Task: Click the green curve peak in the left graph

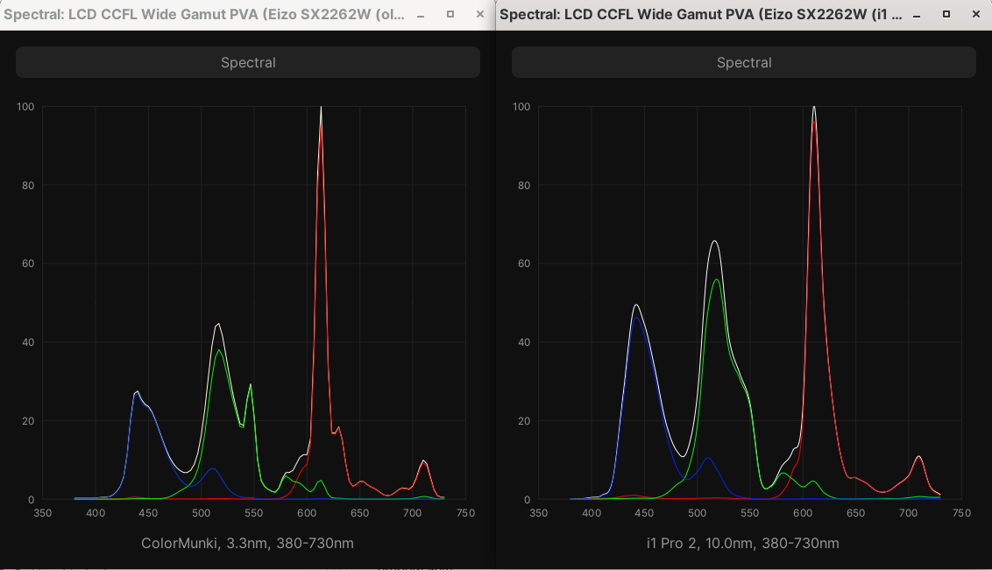Action: click(219, 351)
